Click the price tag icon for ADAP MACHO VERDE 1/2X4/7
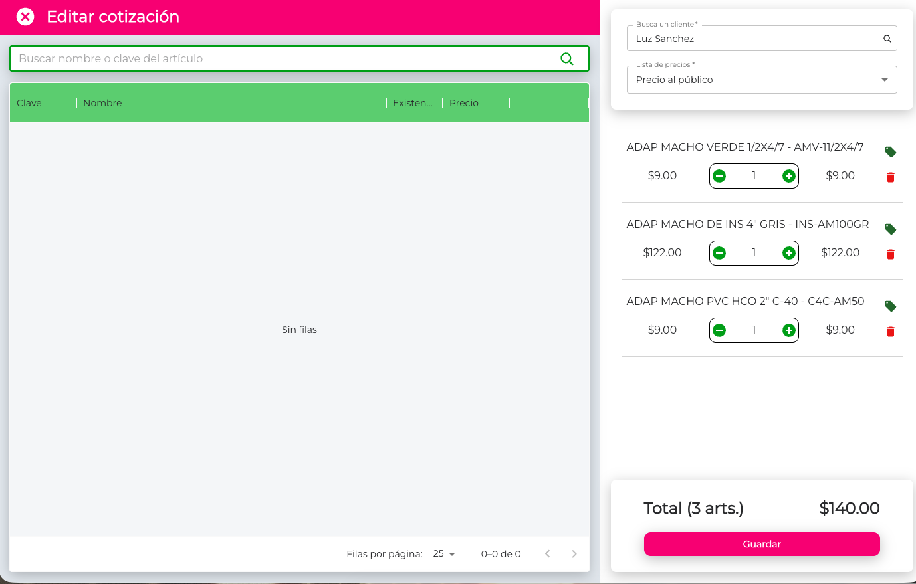916x584 pixels. [x=890, y=151]
